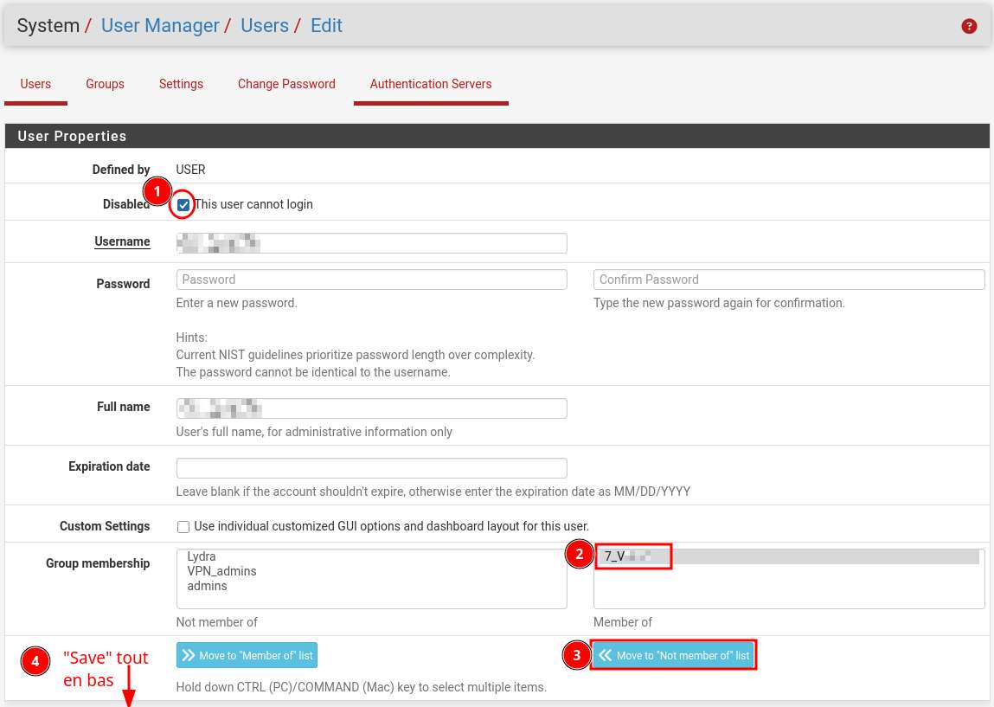Click the Edit breadcrumb link
994x707 pixels.
click(326, 26)
